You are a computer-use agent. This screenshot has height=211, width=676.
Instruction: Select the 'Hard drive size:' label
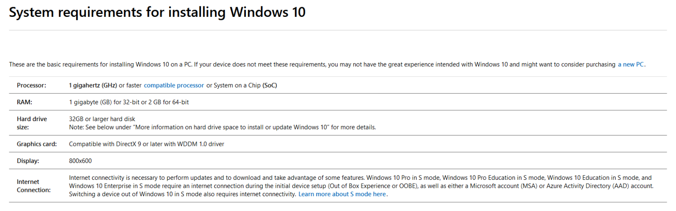click(32, 123)
